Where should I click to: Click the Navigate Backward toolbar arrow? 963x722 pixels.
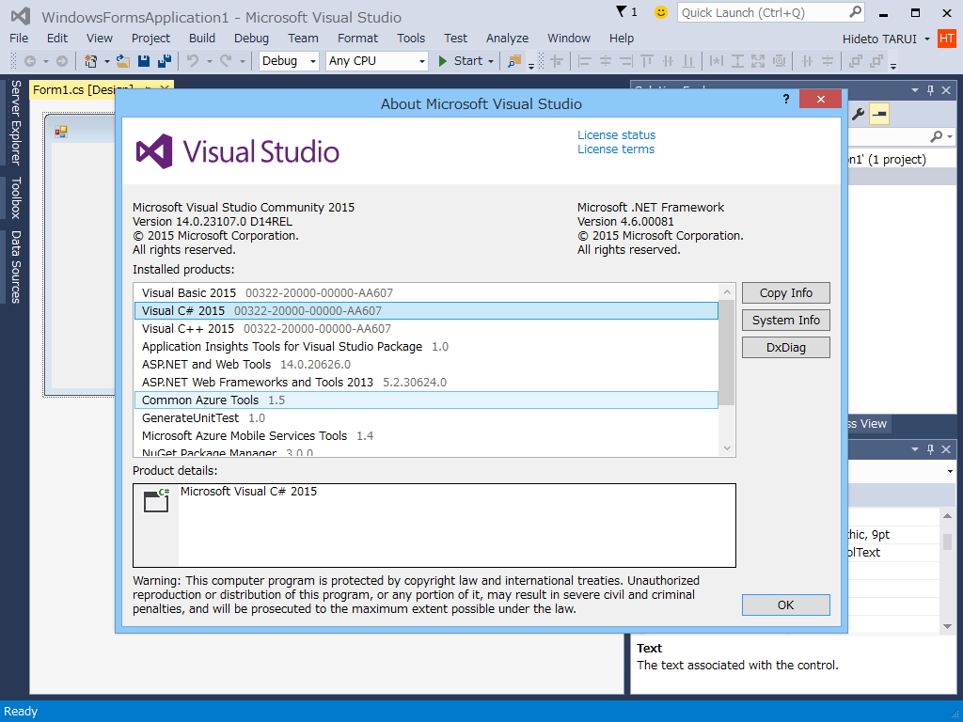[x=29, y=61]
